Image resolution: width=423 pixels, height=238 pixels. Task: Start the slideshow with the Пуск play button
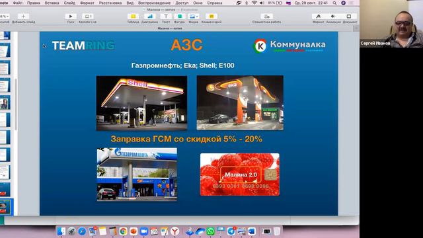click(x=71, y=17)
